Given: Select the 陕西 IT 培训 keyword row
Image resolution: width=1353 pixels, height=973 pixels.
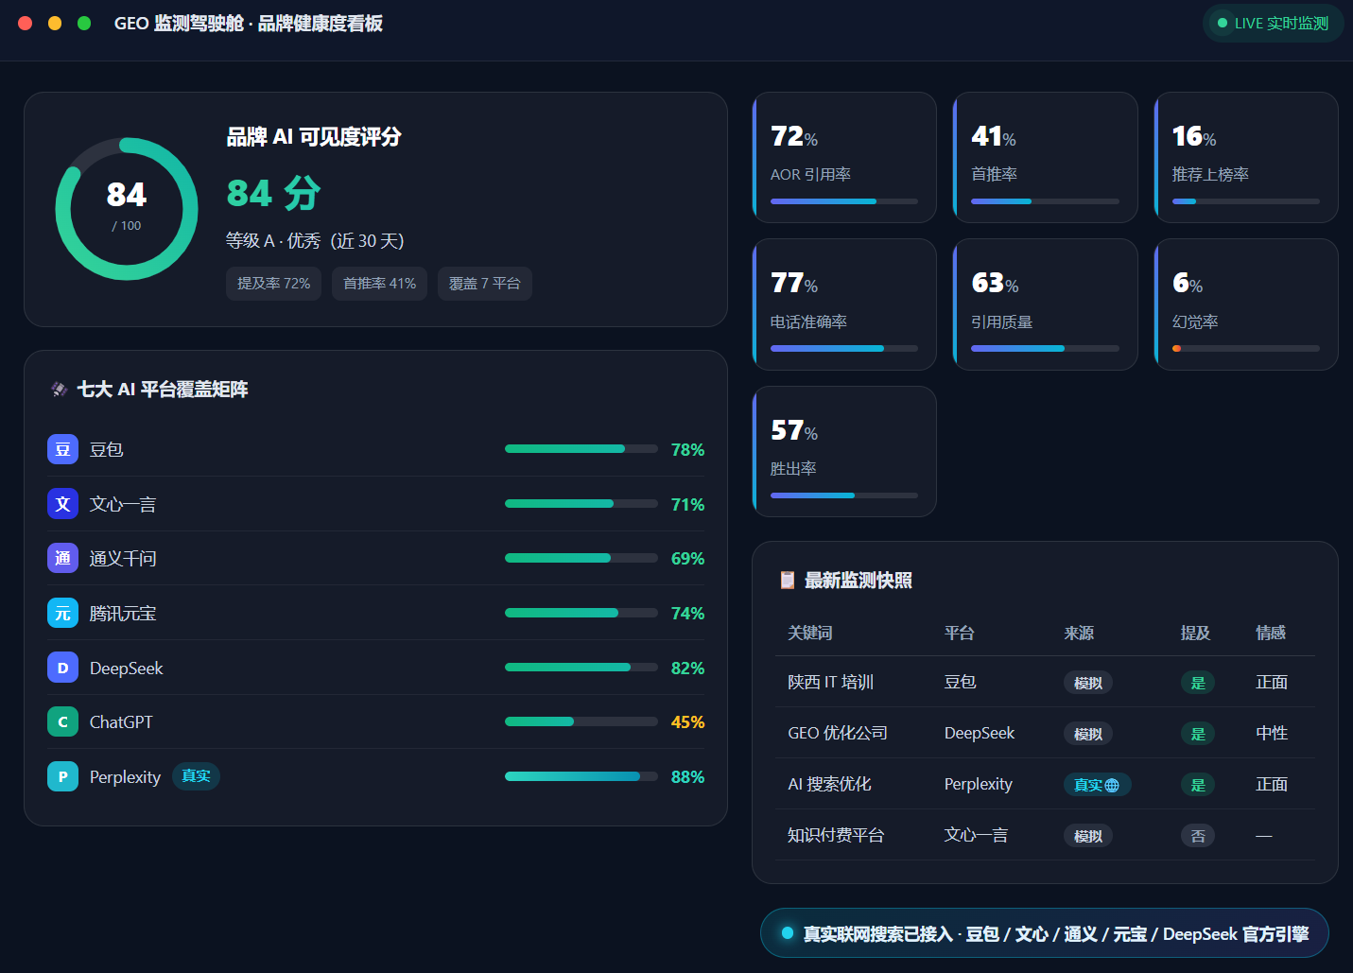Looking at the screenshot, I should click(x=1045, y=682).
